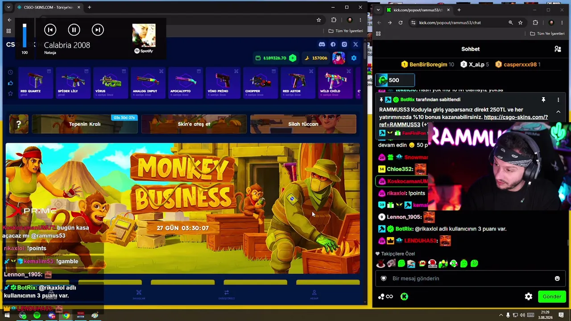Show best drops with the thumbs-up icon
This screenshot has width=571, height=321.
tap(10, 83)
